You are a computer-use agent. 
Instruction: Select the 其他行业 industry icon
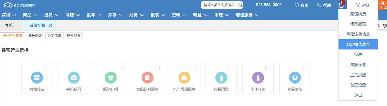(x=37, y=78)
